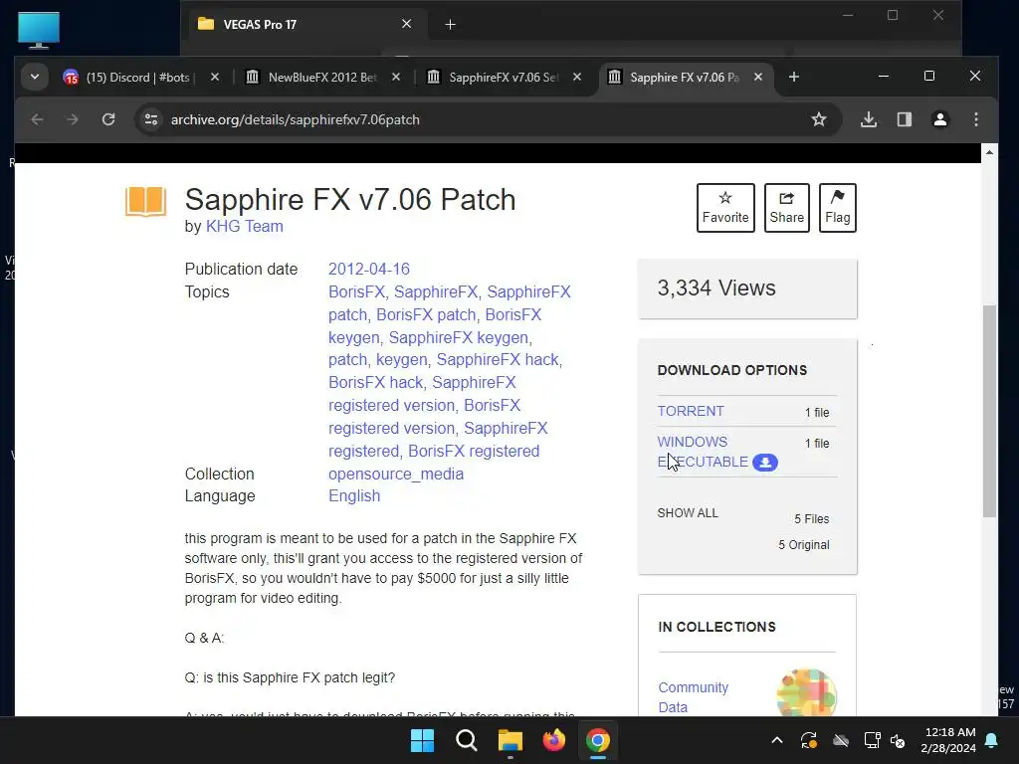This screenshot has width=1019, height=764.
Task: Open the Chrome profile icon
Action: click(x=940, y=119)
